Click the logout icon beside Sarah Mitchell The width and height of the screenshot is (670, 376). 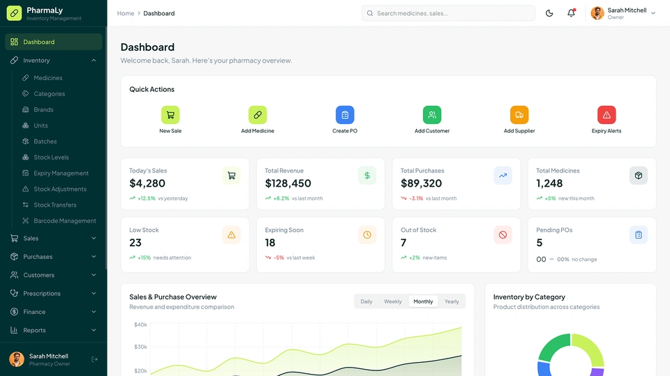click(94, 359)
